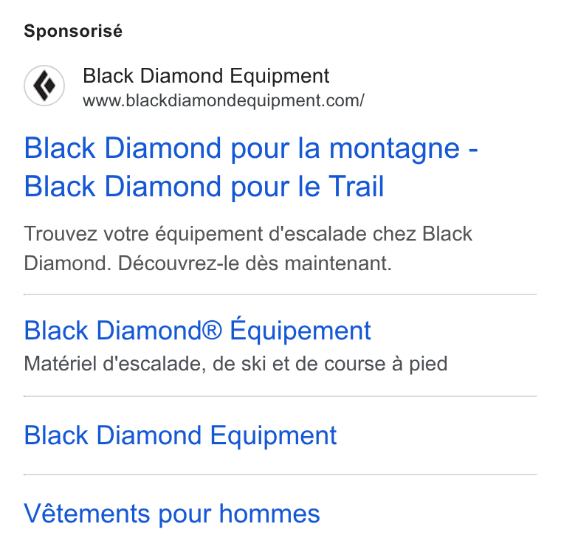Click the word 'Trail' in the headline
This screenshot has height=552, width=561.
(x=357, y=187)
